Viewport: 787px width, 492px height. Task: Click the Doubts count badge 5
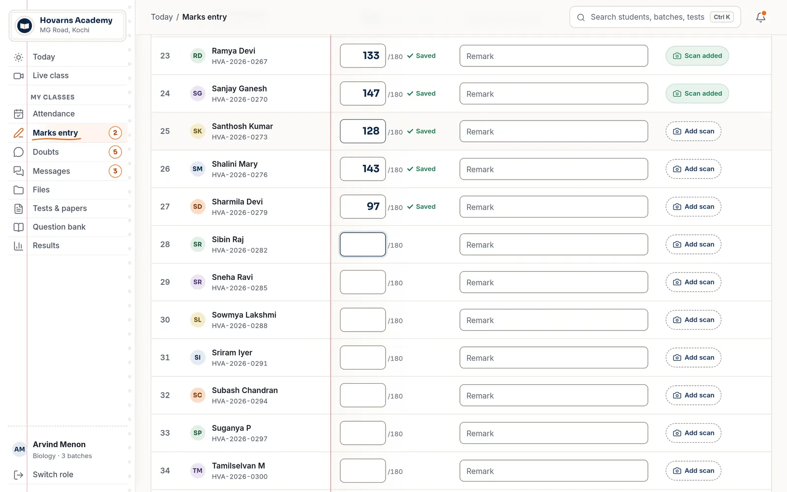[115, 152]
